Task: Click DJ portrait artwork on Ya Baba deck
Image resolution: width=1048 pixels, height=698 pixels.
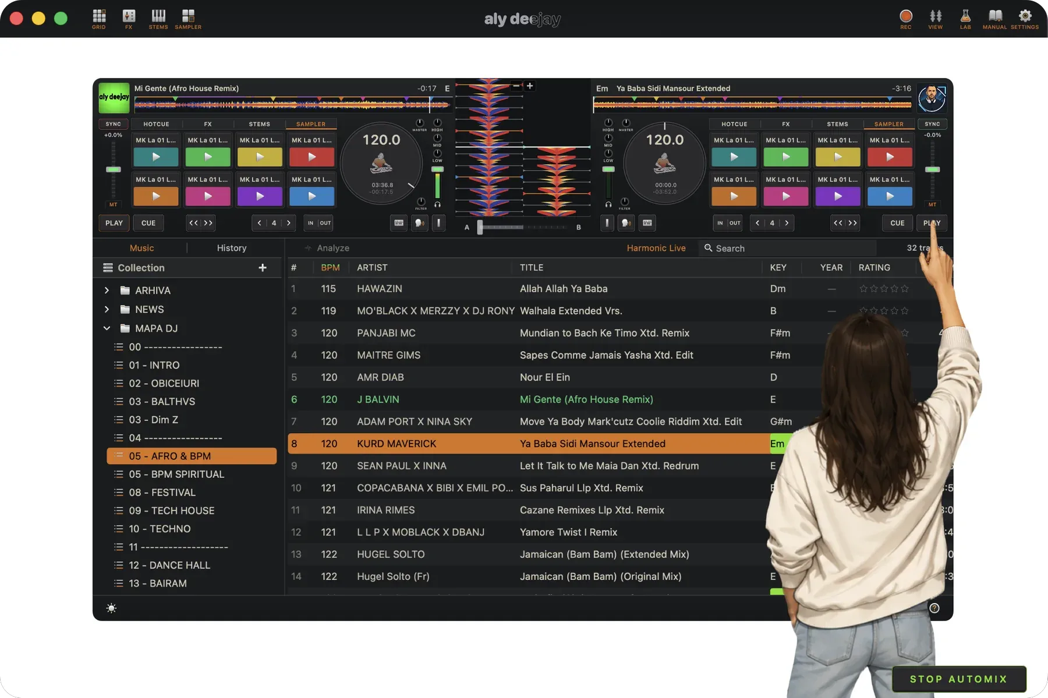Action: (932, 98)
